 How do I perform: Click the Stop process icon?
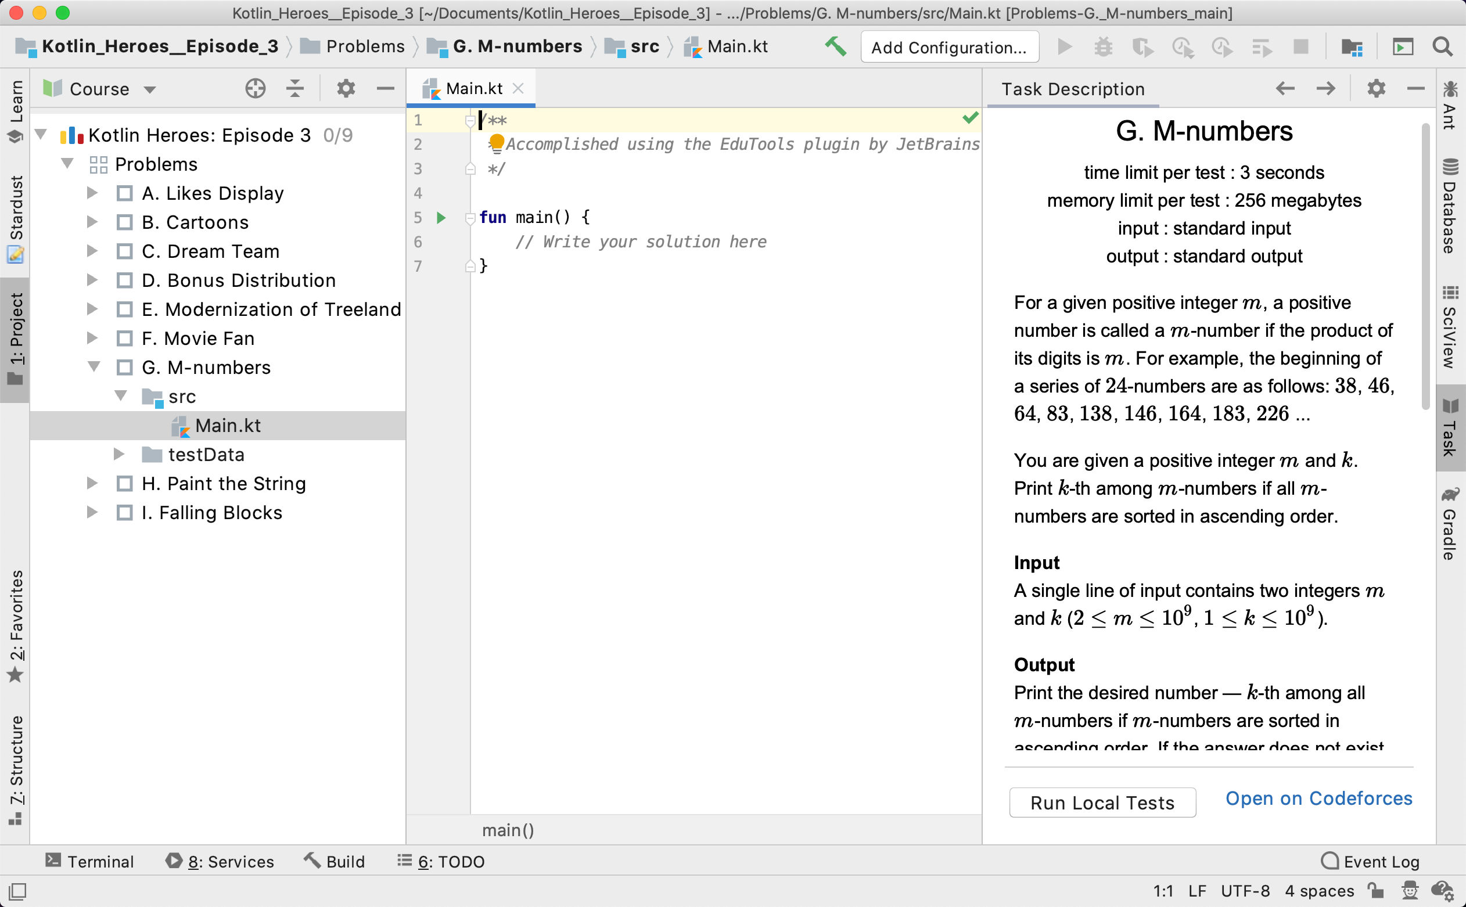tap(1303, 47)
